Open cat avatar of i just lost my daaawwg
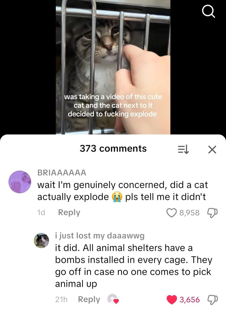 tap(41, 241)
